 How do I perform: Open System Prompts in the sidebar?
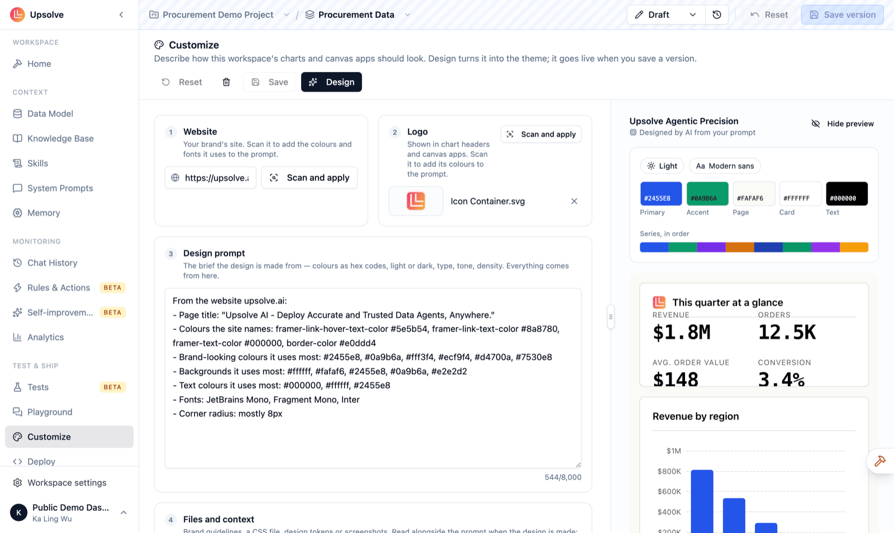pyautogui.click(x=69, y=188)
